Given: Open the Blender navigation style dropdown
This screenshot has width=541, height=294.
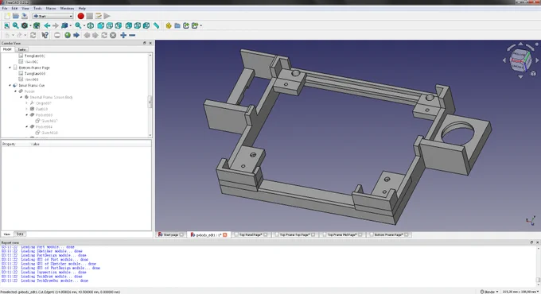Looking at the screenshot, I should tap(489, 292).
